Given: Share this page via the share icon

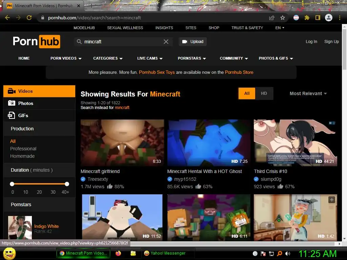Looking at the screenshot, I should [272, 18].
